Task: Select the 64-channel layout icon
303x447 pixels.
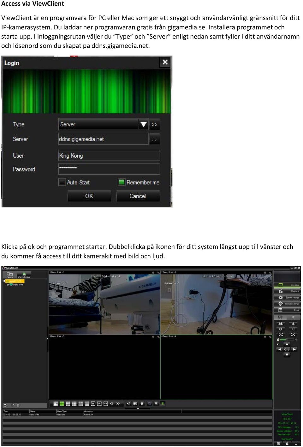Action: [x=106, y=404]
